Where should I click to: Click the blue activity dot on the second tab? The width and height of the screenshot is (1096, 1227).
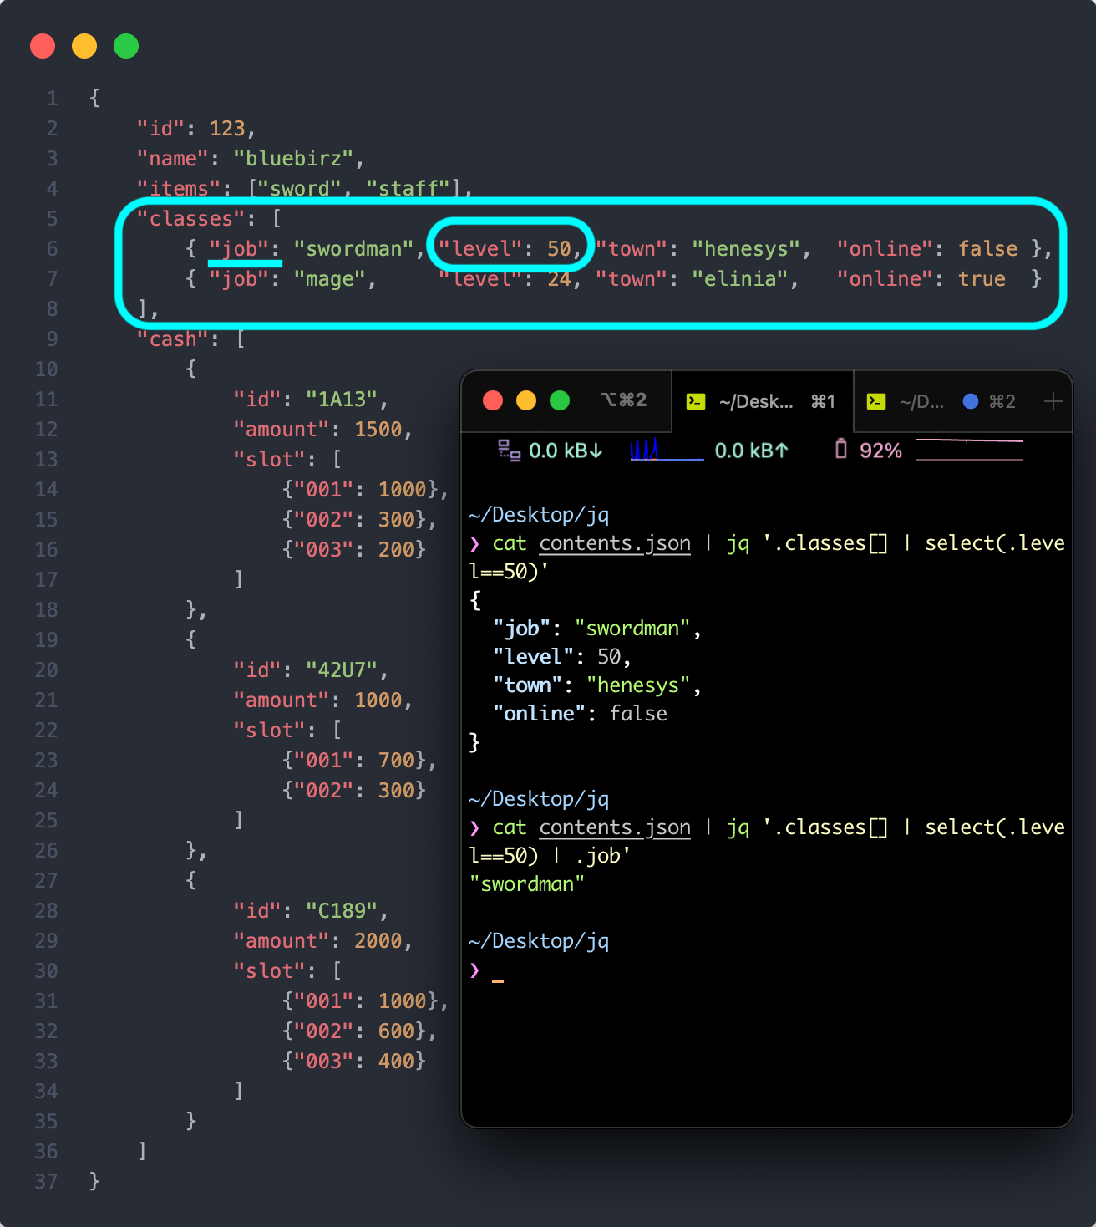pos(971,401)
